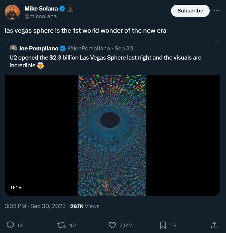Click the reply comment icon

click(10, 225)
